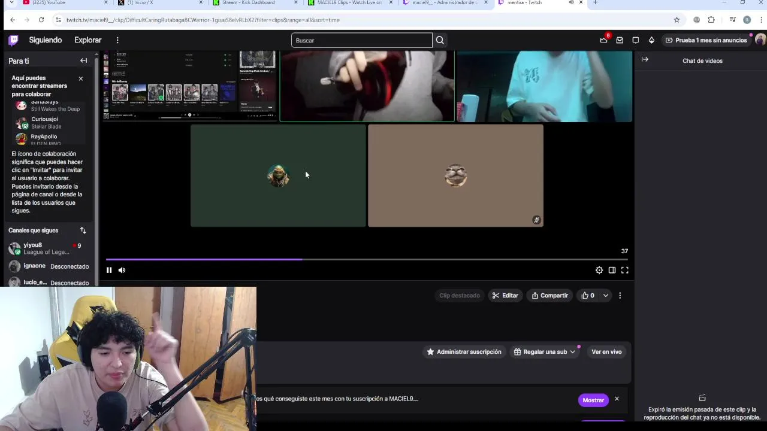Click Prueba 1 mes sin anuncios

[x=706, y=40]
